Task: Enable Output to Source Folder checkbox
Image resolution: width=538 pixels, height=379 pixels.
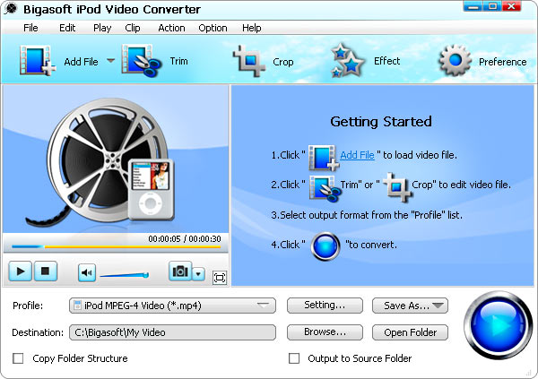Action: coord(294,358)
